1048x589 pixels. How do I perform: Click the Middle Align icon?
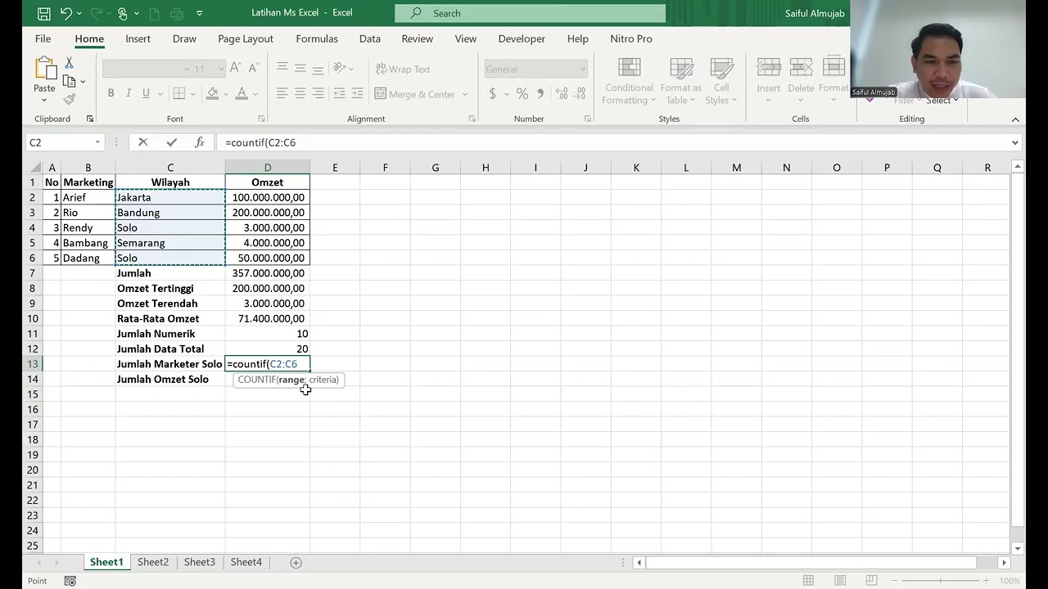300,68
